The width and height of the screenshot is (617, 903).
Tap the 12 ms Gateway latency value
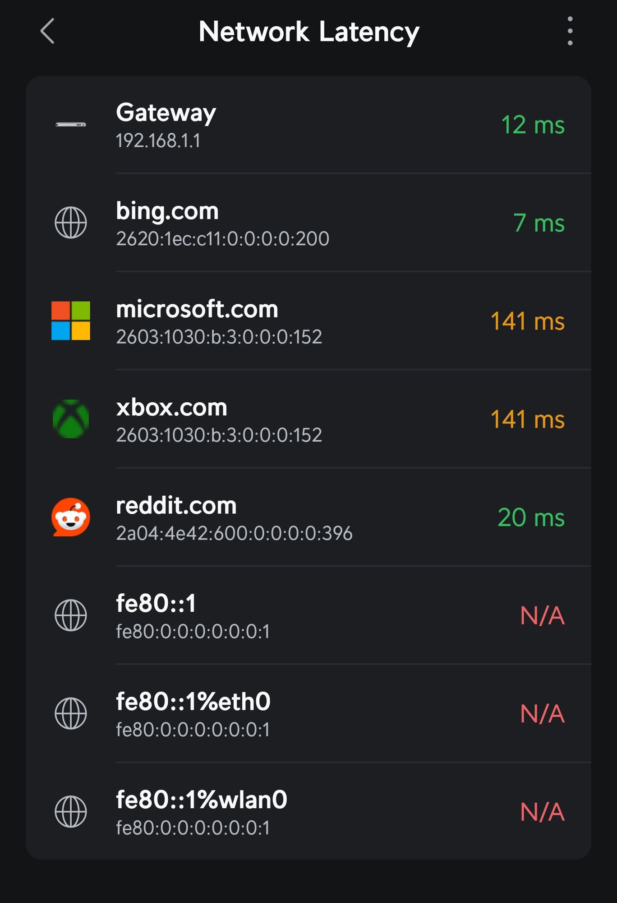coord(533,125)
